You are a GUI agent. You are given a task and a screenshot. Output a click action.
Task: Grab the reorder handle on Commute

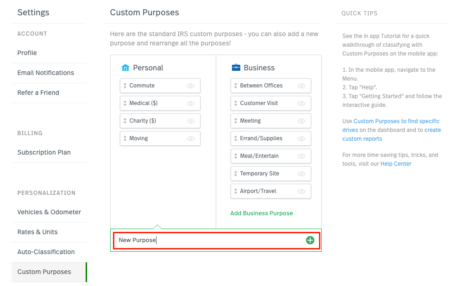click(x=125, y=86)
